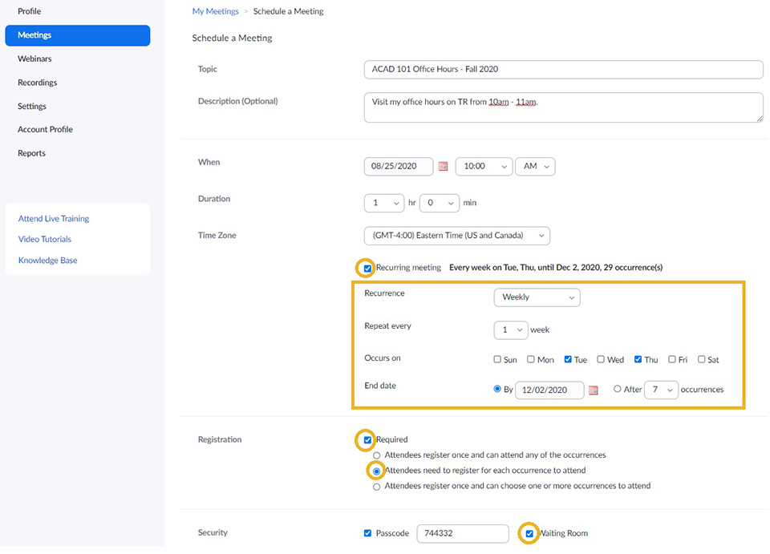The height and width of the screenshot is (554, 770).
Task: Open the AM/PM dropdown
Action: point(535,166)
